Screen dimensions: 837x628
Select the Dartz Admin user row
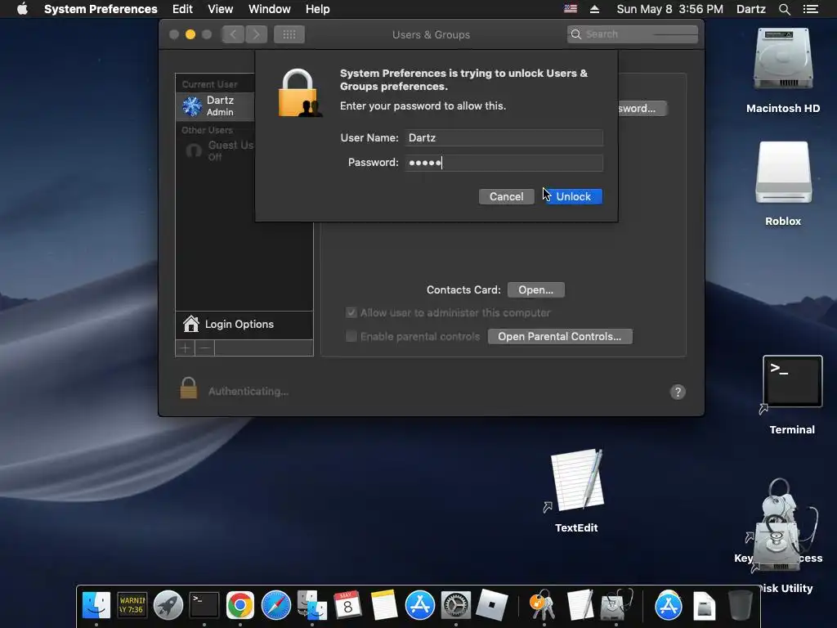pyautogui.click(x=215, y=105)
